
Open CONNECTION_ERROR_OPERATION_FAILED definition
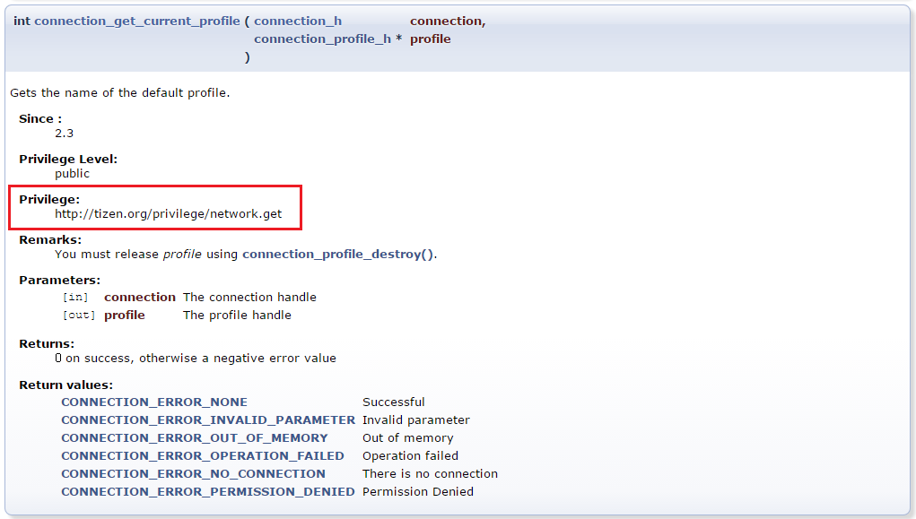pyautogui.click(x=202, y=455)
